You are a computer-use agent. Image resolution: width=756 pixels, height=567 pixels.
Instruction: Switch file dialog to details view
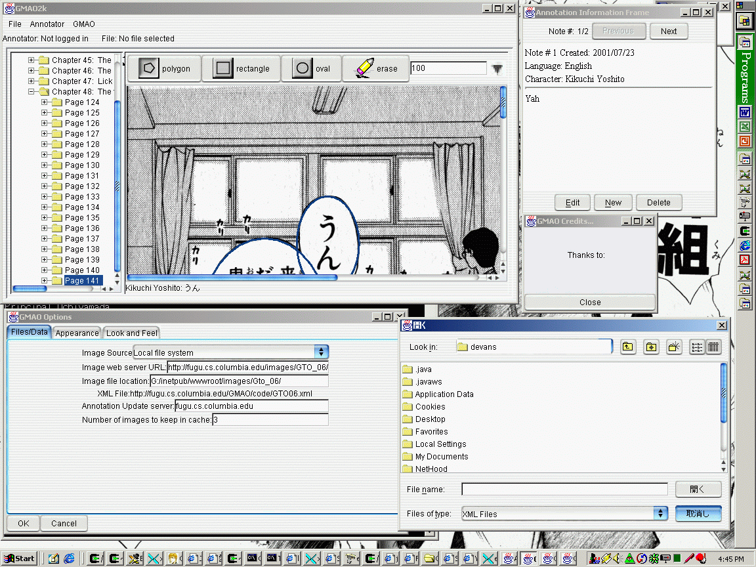[713, 346]
